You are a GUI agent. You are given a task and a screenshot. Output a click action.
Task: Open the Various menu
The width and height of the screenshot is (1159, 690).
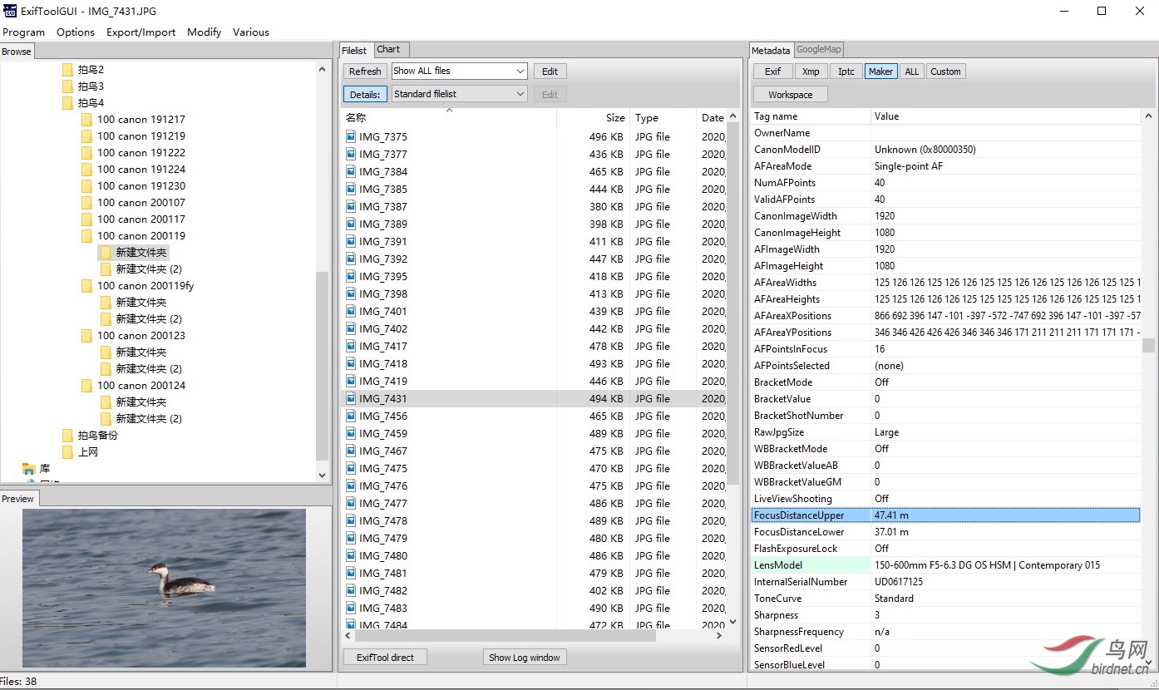(x=251, y=32)
